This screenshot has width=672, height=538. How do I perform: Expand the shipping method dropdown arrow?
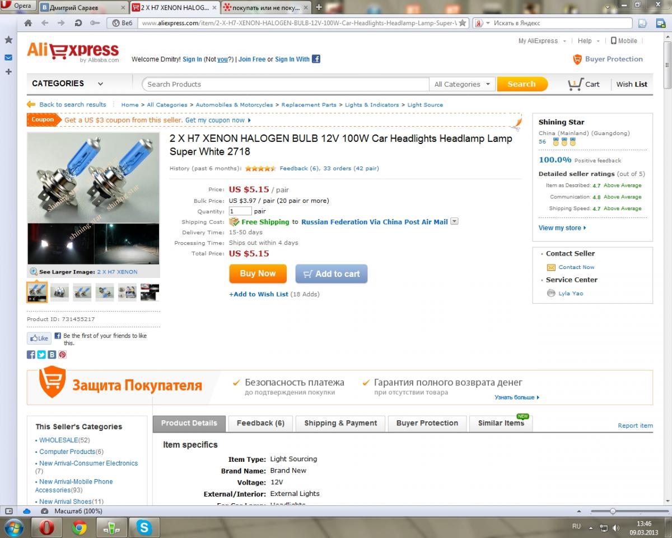454,221
